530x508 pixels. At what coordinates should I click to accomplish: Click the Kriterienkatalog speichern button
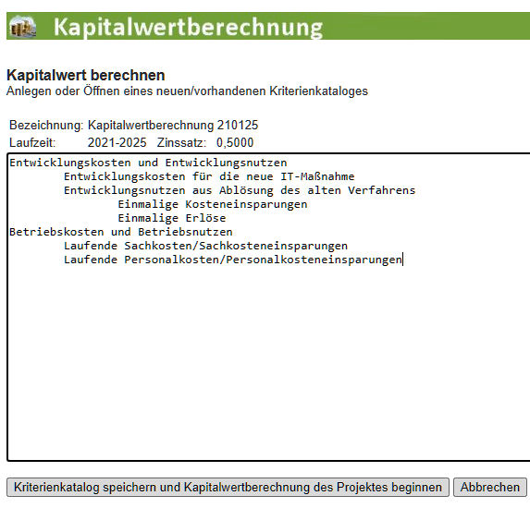point(228,487)
